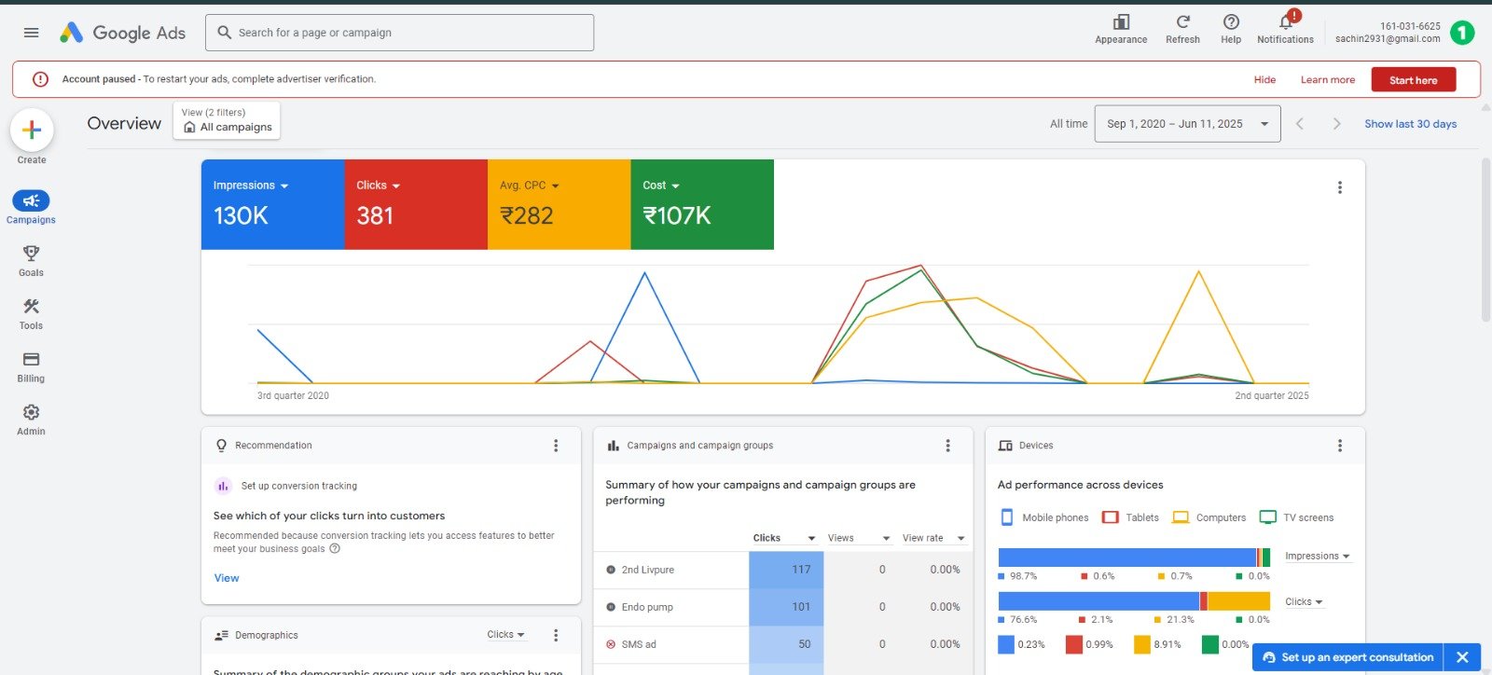Open the performance chart card's options menu
The image size is (1492, 675).
click(1340, 187)
